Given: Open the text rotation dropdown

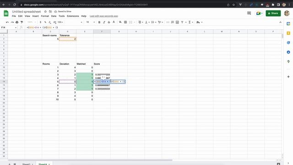Looking at the screenshot, I should pos(160,22).
